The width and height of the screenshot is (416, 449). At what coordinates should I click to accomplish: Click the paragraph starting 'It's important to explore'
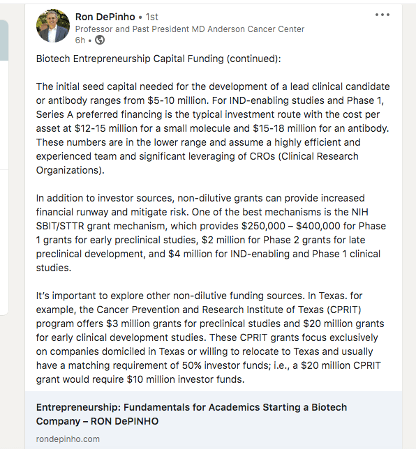click(210, 337)
